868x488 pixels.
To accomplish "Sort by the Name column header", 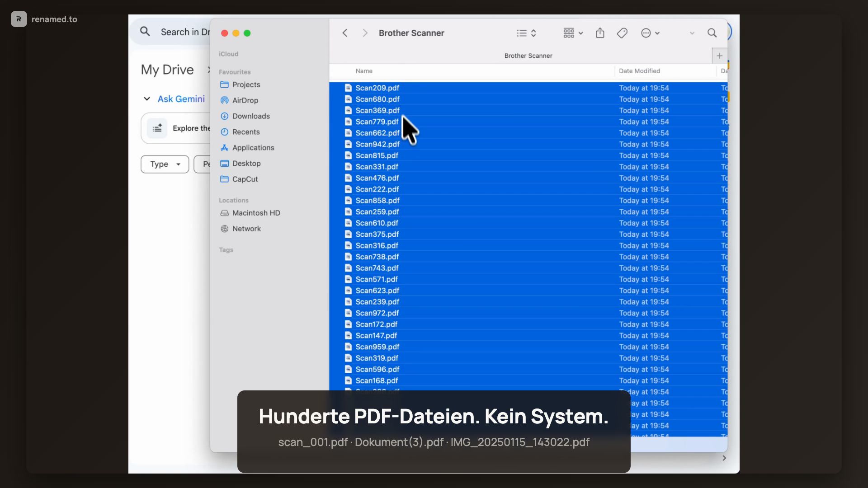I will point(364,71).
